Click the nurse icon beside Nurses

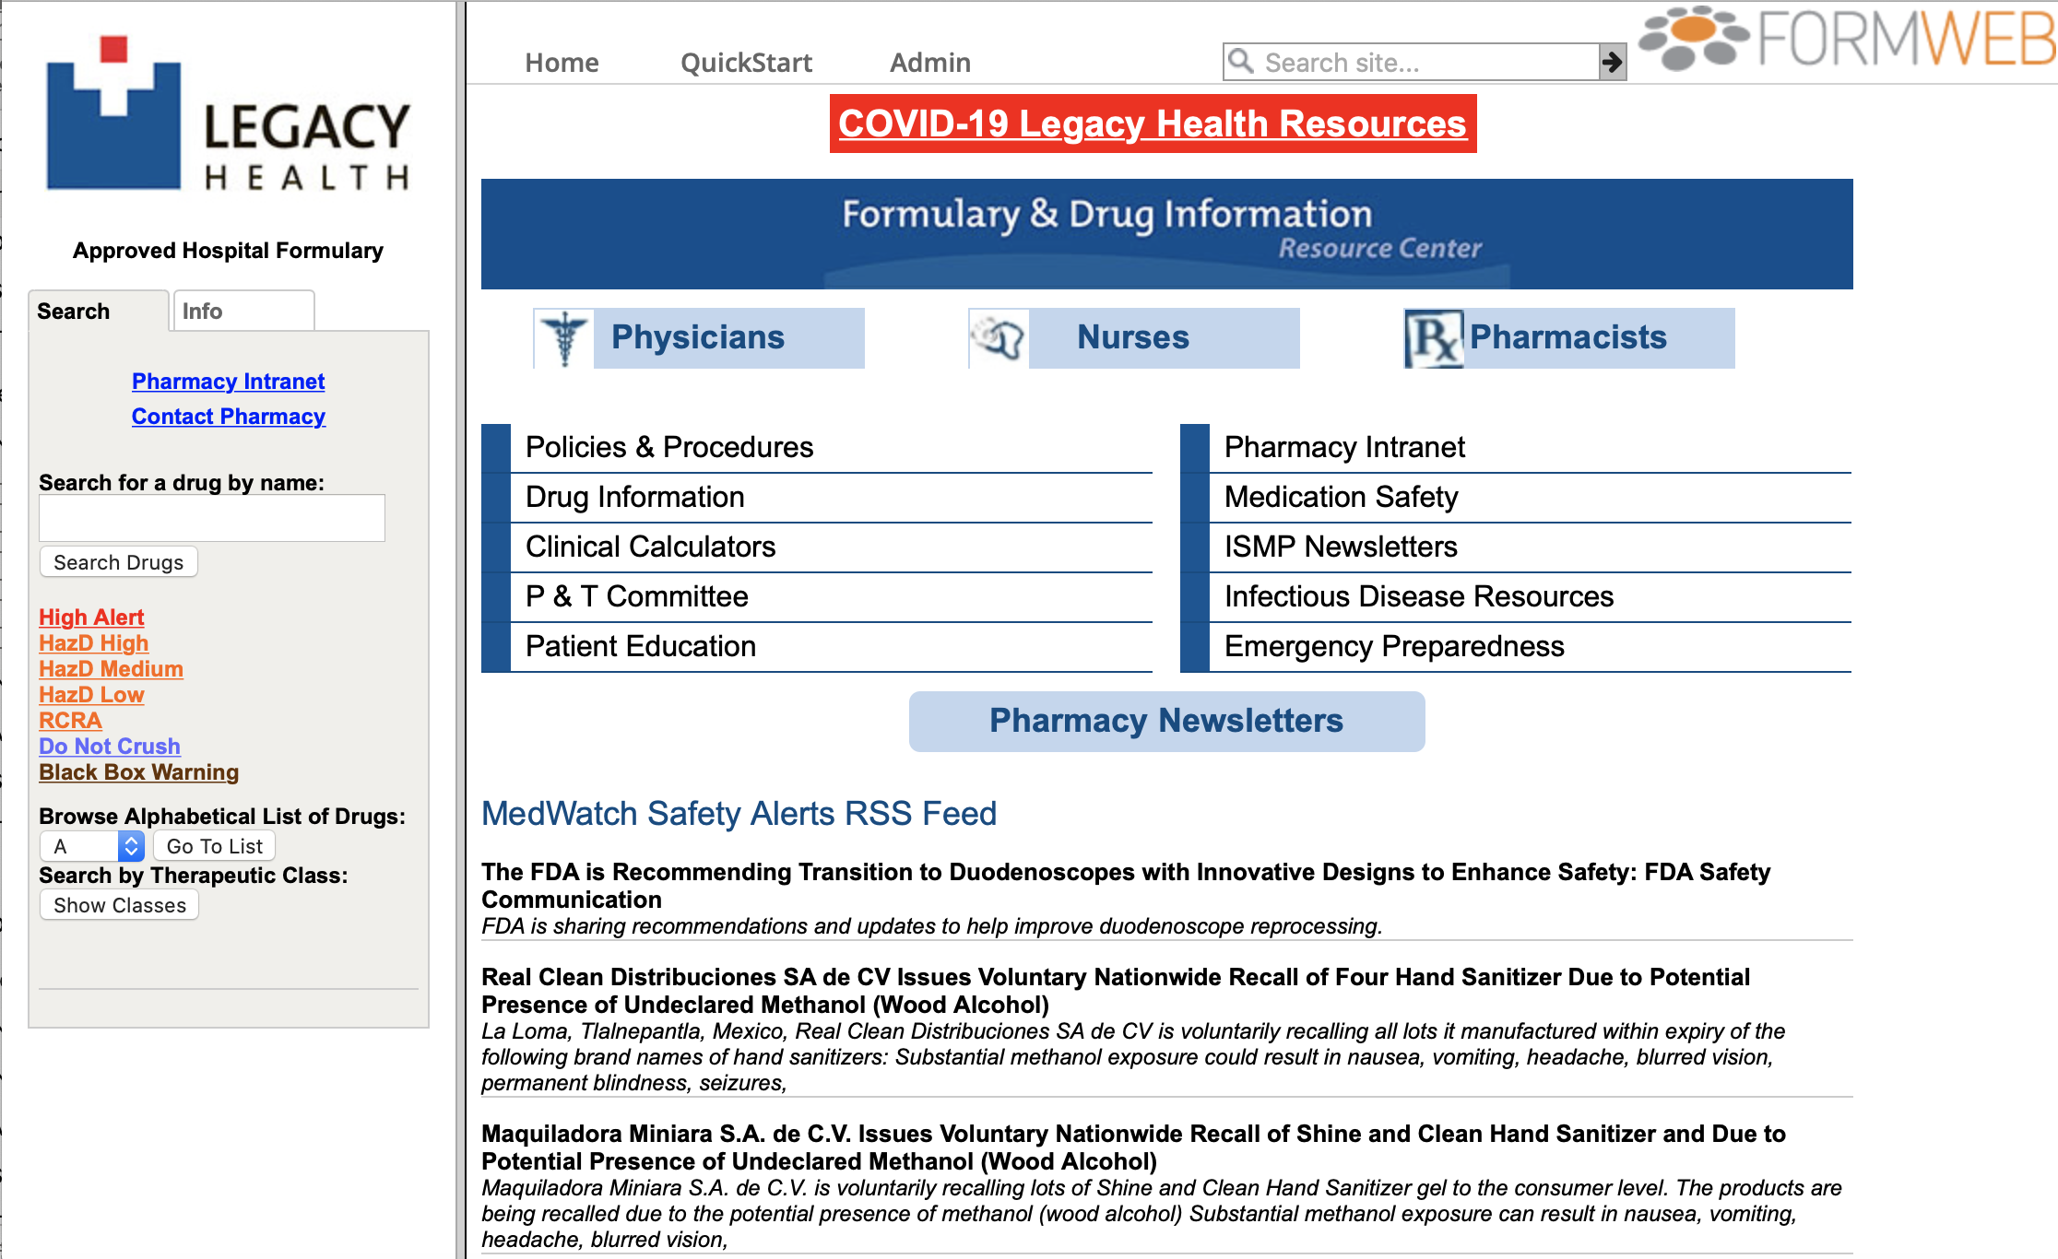click(x=999, y=338)
